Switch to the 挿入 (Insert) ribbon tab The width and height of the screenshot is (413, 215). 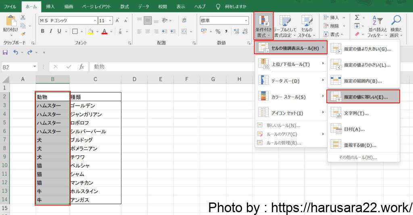[50, 6]
